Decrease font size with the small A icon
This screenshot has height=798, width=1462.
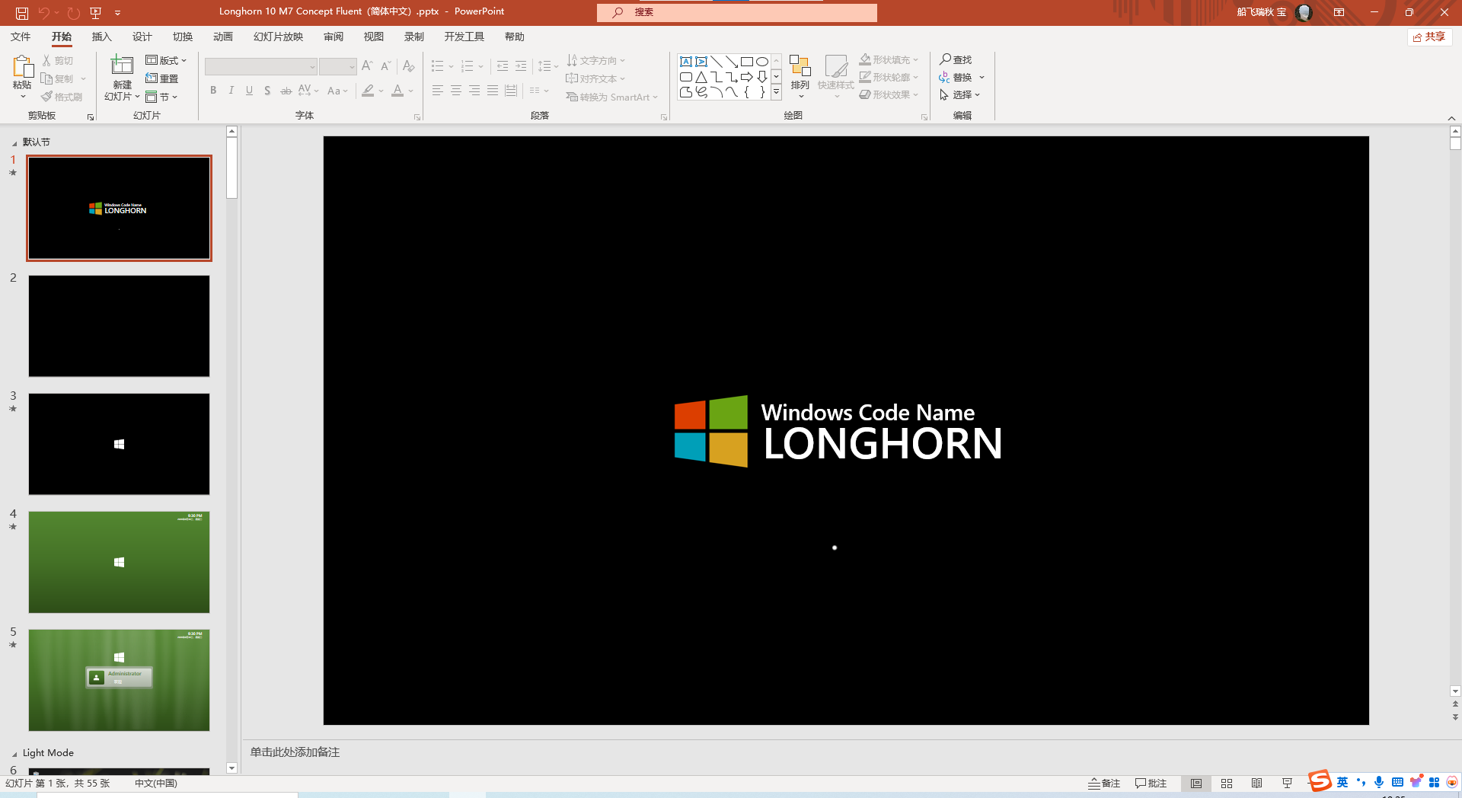[x=386, y=66]
